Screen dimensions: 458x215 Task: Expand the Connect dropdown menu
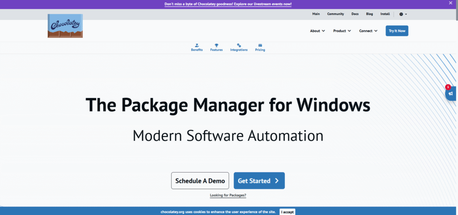[x=369, y=31]
